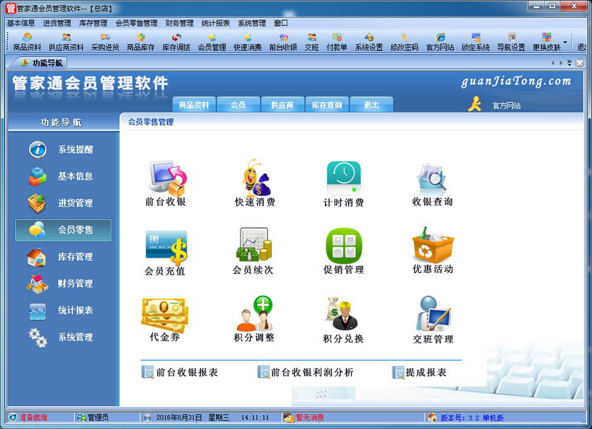Image resolution: width=592 pixels, height=429 pixels.
Task: Click the 快速消费 bee icon
Action: point(255,177)
